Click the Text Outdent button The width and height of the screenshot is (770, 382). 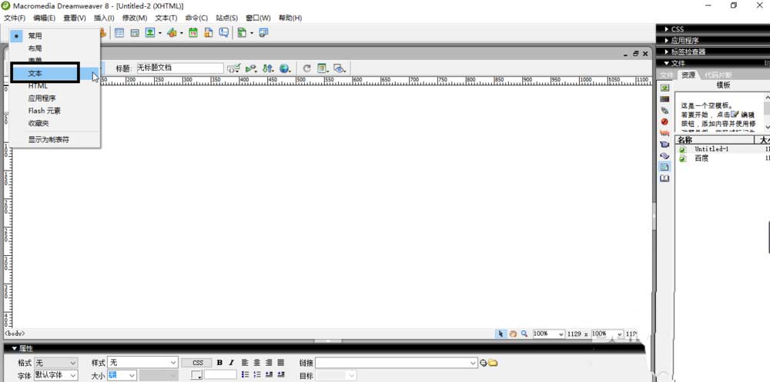click(x=269, y=374)
